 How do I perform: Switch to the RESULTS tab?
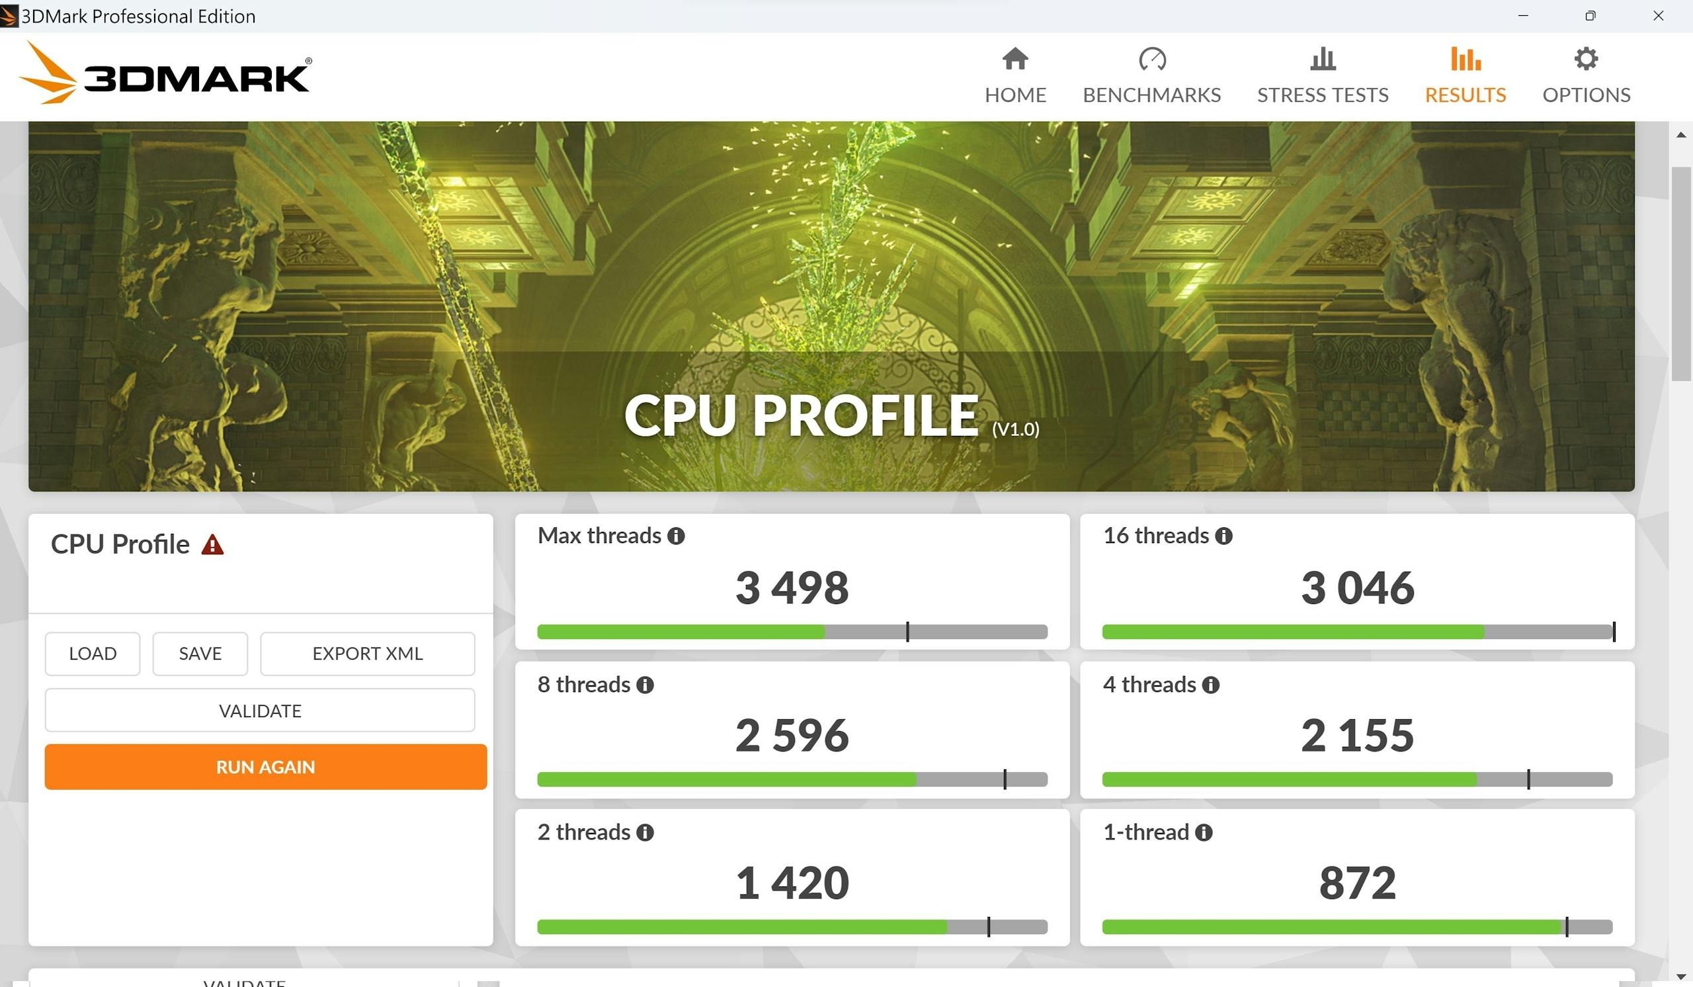(x=1466, y=95)
